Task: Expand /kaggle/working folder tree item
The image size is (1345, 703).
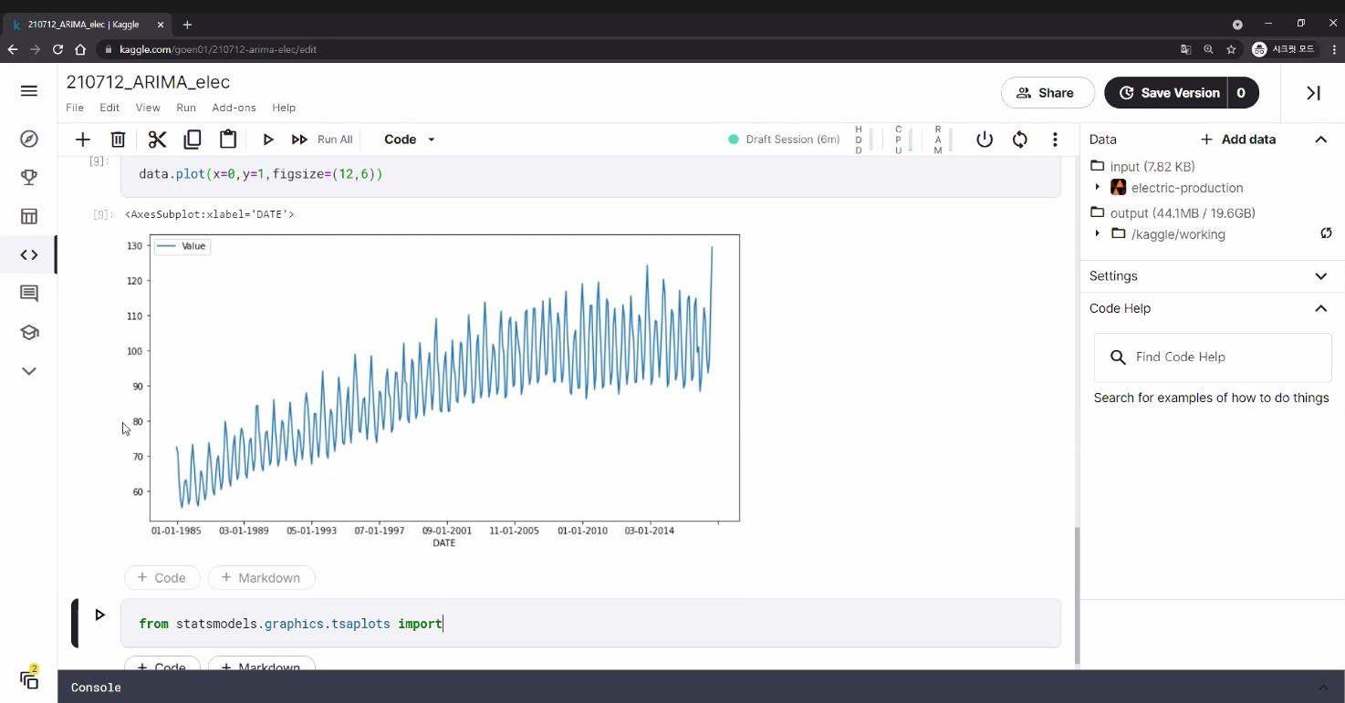Action: point(1098,234)
